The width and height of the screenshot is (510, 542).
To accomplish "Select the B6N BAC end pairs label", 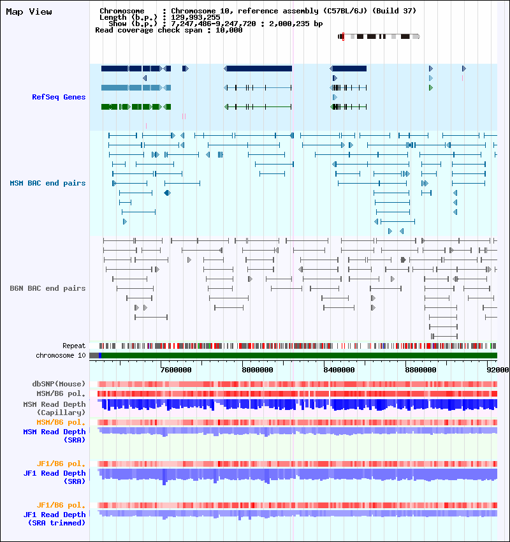I will click(x=48, y=288).
